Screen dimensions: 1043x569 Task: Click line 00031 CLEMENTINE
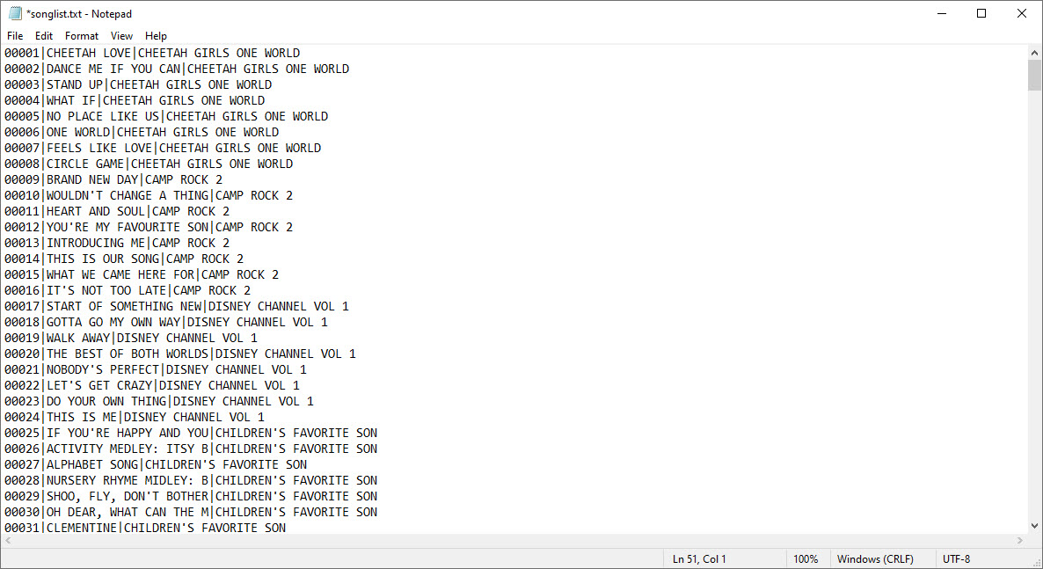[145, 528]
